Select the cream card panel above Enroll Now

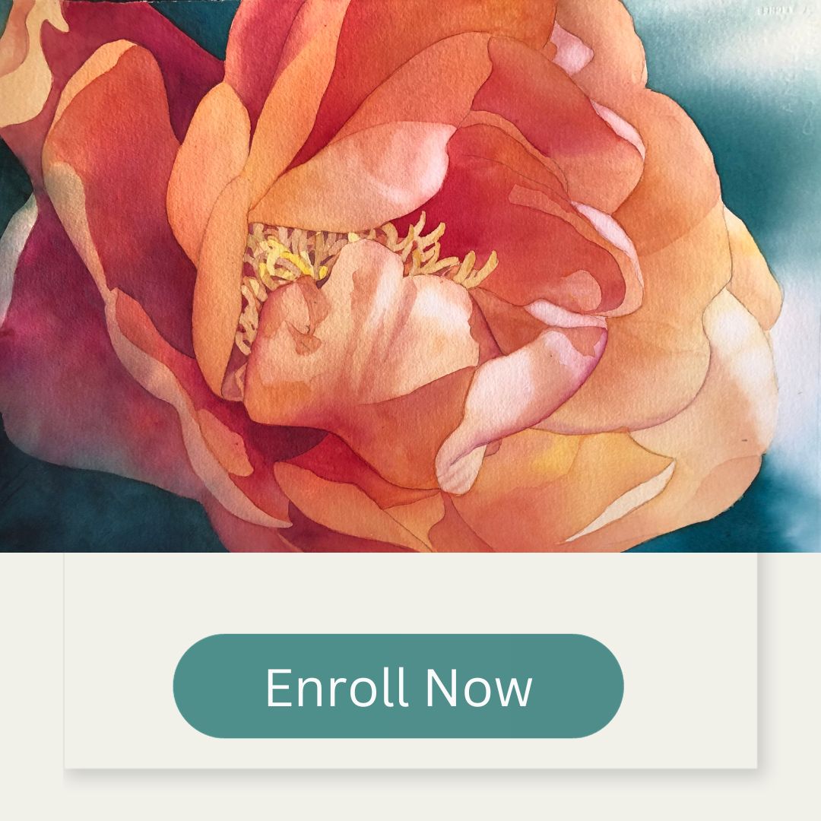(x=410, y=591)
